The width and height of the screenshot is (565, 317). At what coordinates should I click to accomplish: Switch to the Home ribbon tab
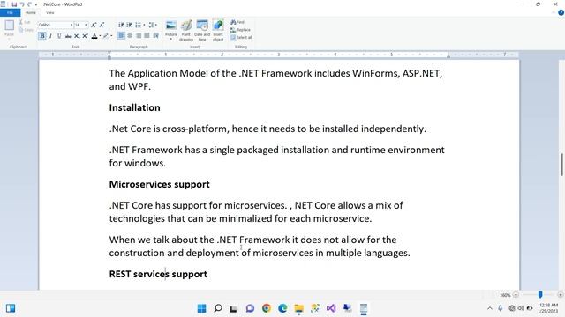[30, 12]
